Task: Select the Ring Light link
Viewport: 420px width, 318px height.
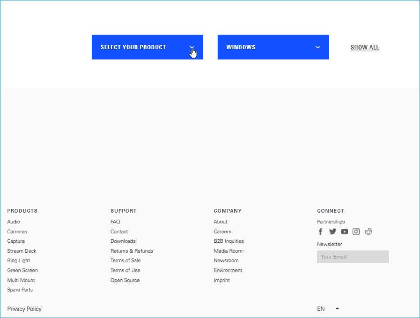Action: click(18, 261)
